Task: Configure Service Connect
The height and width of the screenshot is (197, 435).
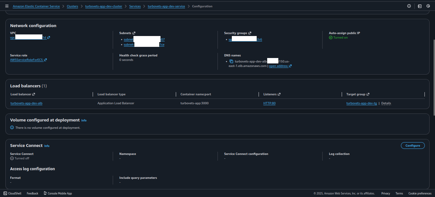Action: (413, 145)
